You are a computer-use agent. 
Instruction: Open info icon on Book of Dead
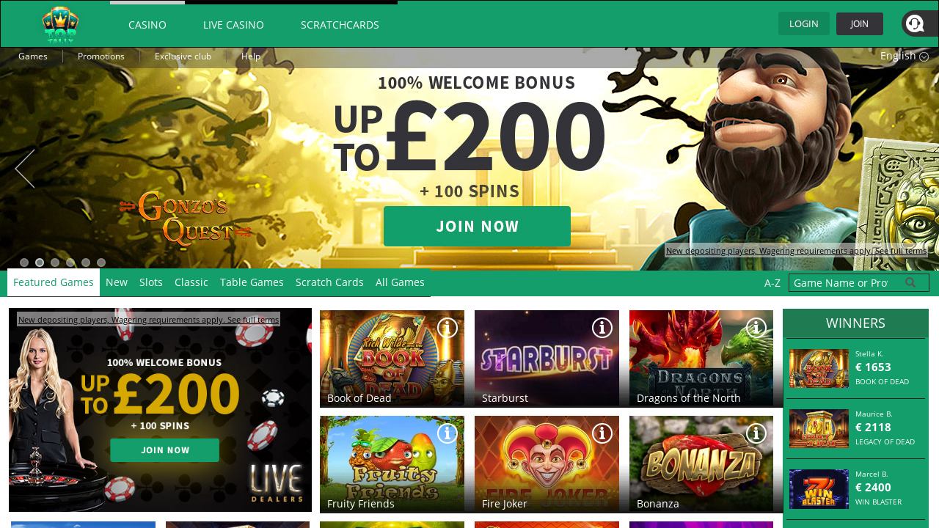(447, 328)
